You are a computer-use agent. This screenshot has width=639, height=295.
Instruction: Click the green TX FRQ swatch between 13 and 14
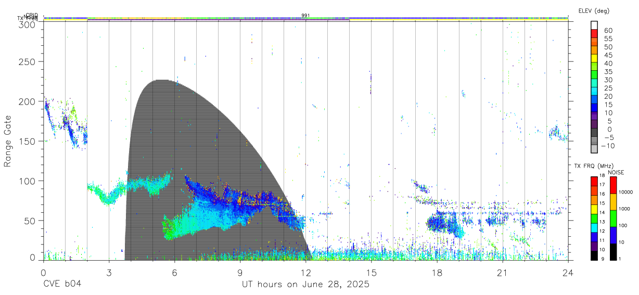point(594,217)
